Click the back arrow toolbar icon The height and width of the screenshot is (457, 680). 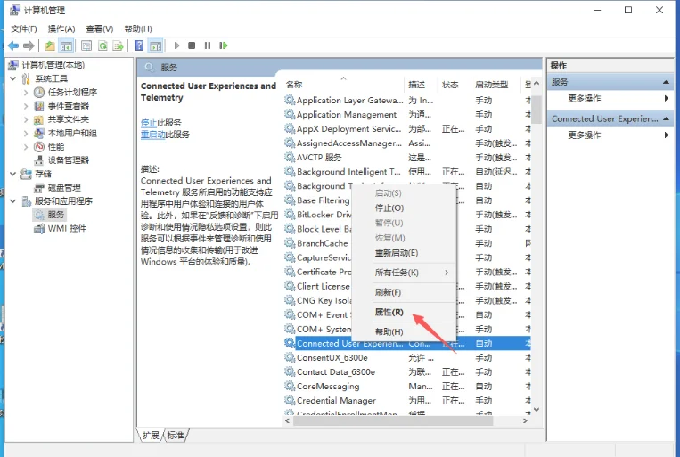[x=13, y=45]
